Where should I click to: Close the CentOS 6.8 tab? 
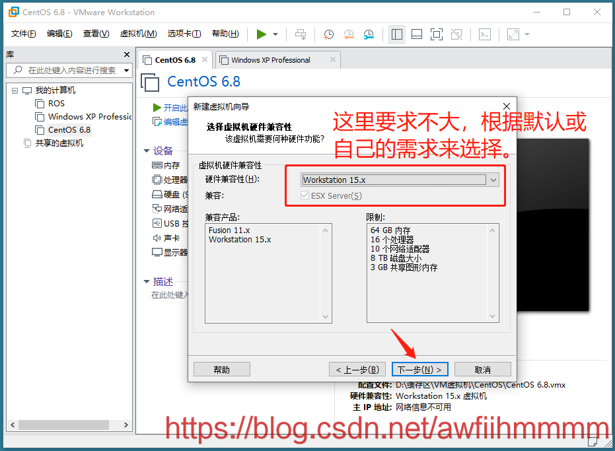pos(205,59)
